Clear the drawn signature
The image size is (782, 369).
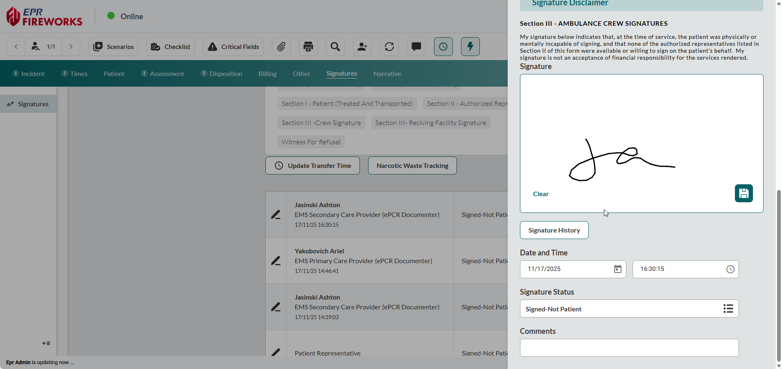[x=540, y=194]
